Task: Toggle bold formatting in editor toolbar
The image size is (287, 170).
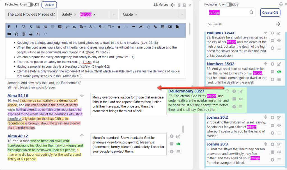Action: pyautogui.click(x=9, y=27)
